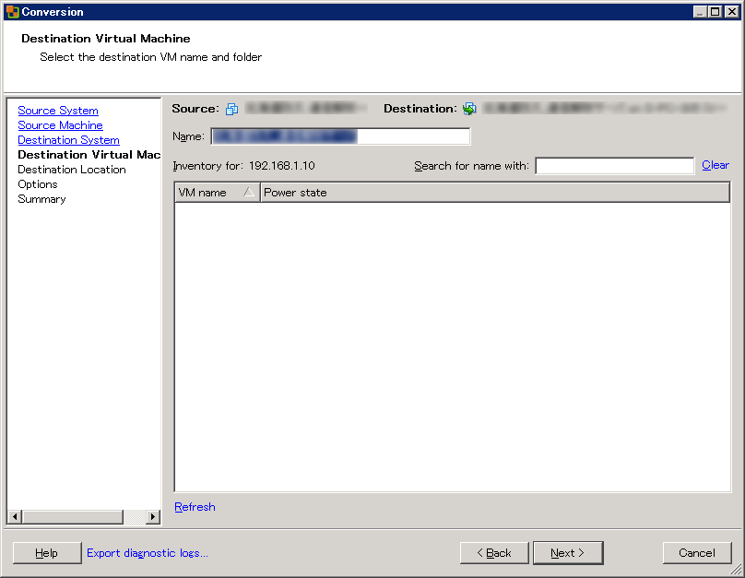Go Back to the previous step
The height and width of the screenshot is (578, 745).
point(494,553)
